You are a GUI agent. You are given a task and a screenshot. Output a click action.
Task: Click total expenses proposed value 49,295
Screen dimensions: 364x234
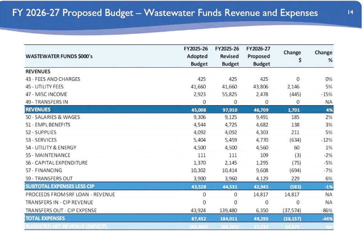coord(261,219)
